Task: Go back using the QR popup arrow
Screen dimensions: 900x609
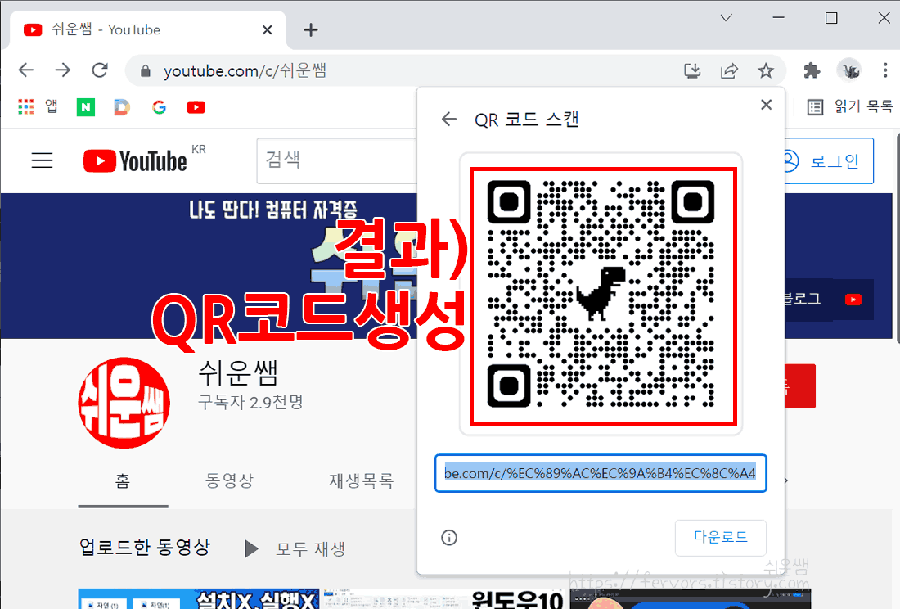Action: pyautogui.click(x=449, y=120)
